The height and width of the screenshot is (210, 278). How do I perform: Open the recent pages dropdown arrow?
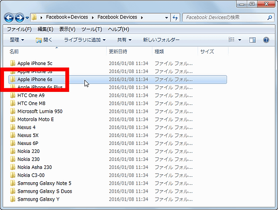[27, 18]
